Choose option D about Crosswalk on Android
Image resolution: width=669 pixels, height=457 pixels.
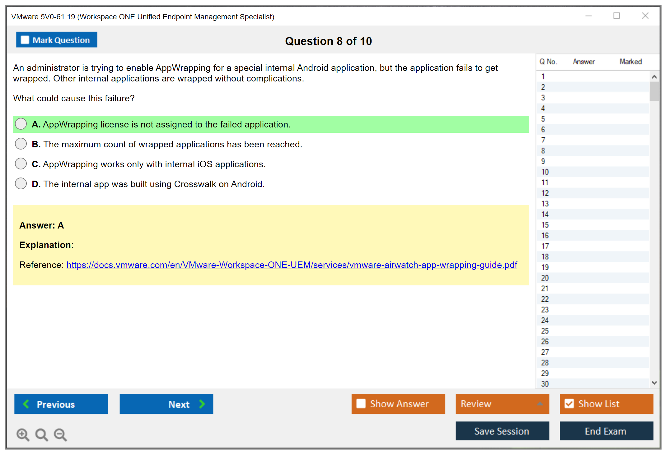coord(21,184)
